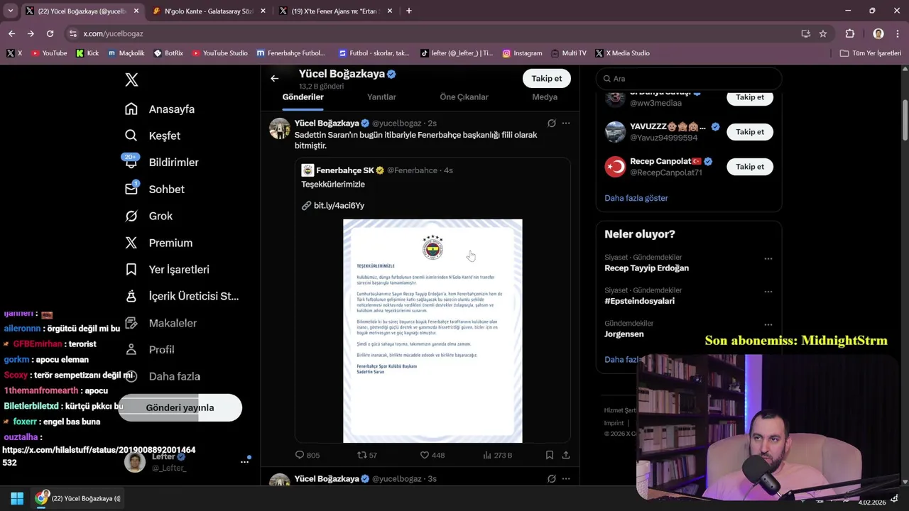Follow Yücel Boğazkaya with Takip et
This screenshot has height=511, width=909.
click(547, 79)
